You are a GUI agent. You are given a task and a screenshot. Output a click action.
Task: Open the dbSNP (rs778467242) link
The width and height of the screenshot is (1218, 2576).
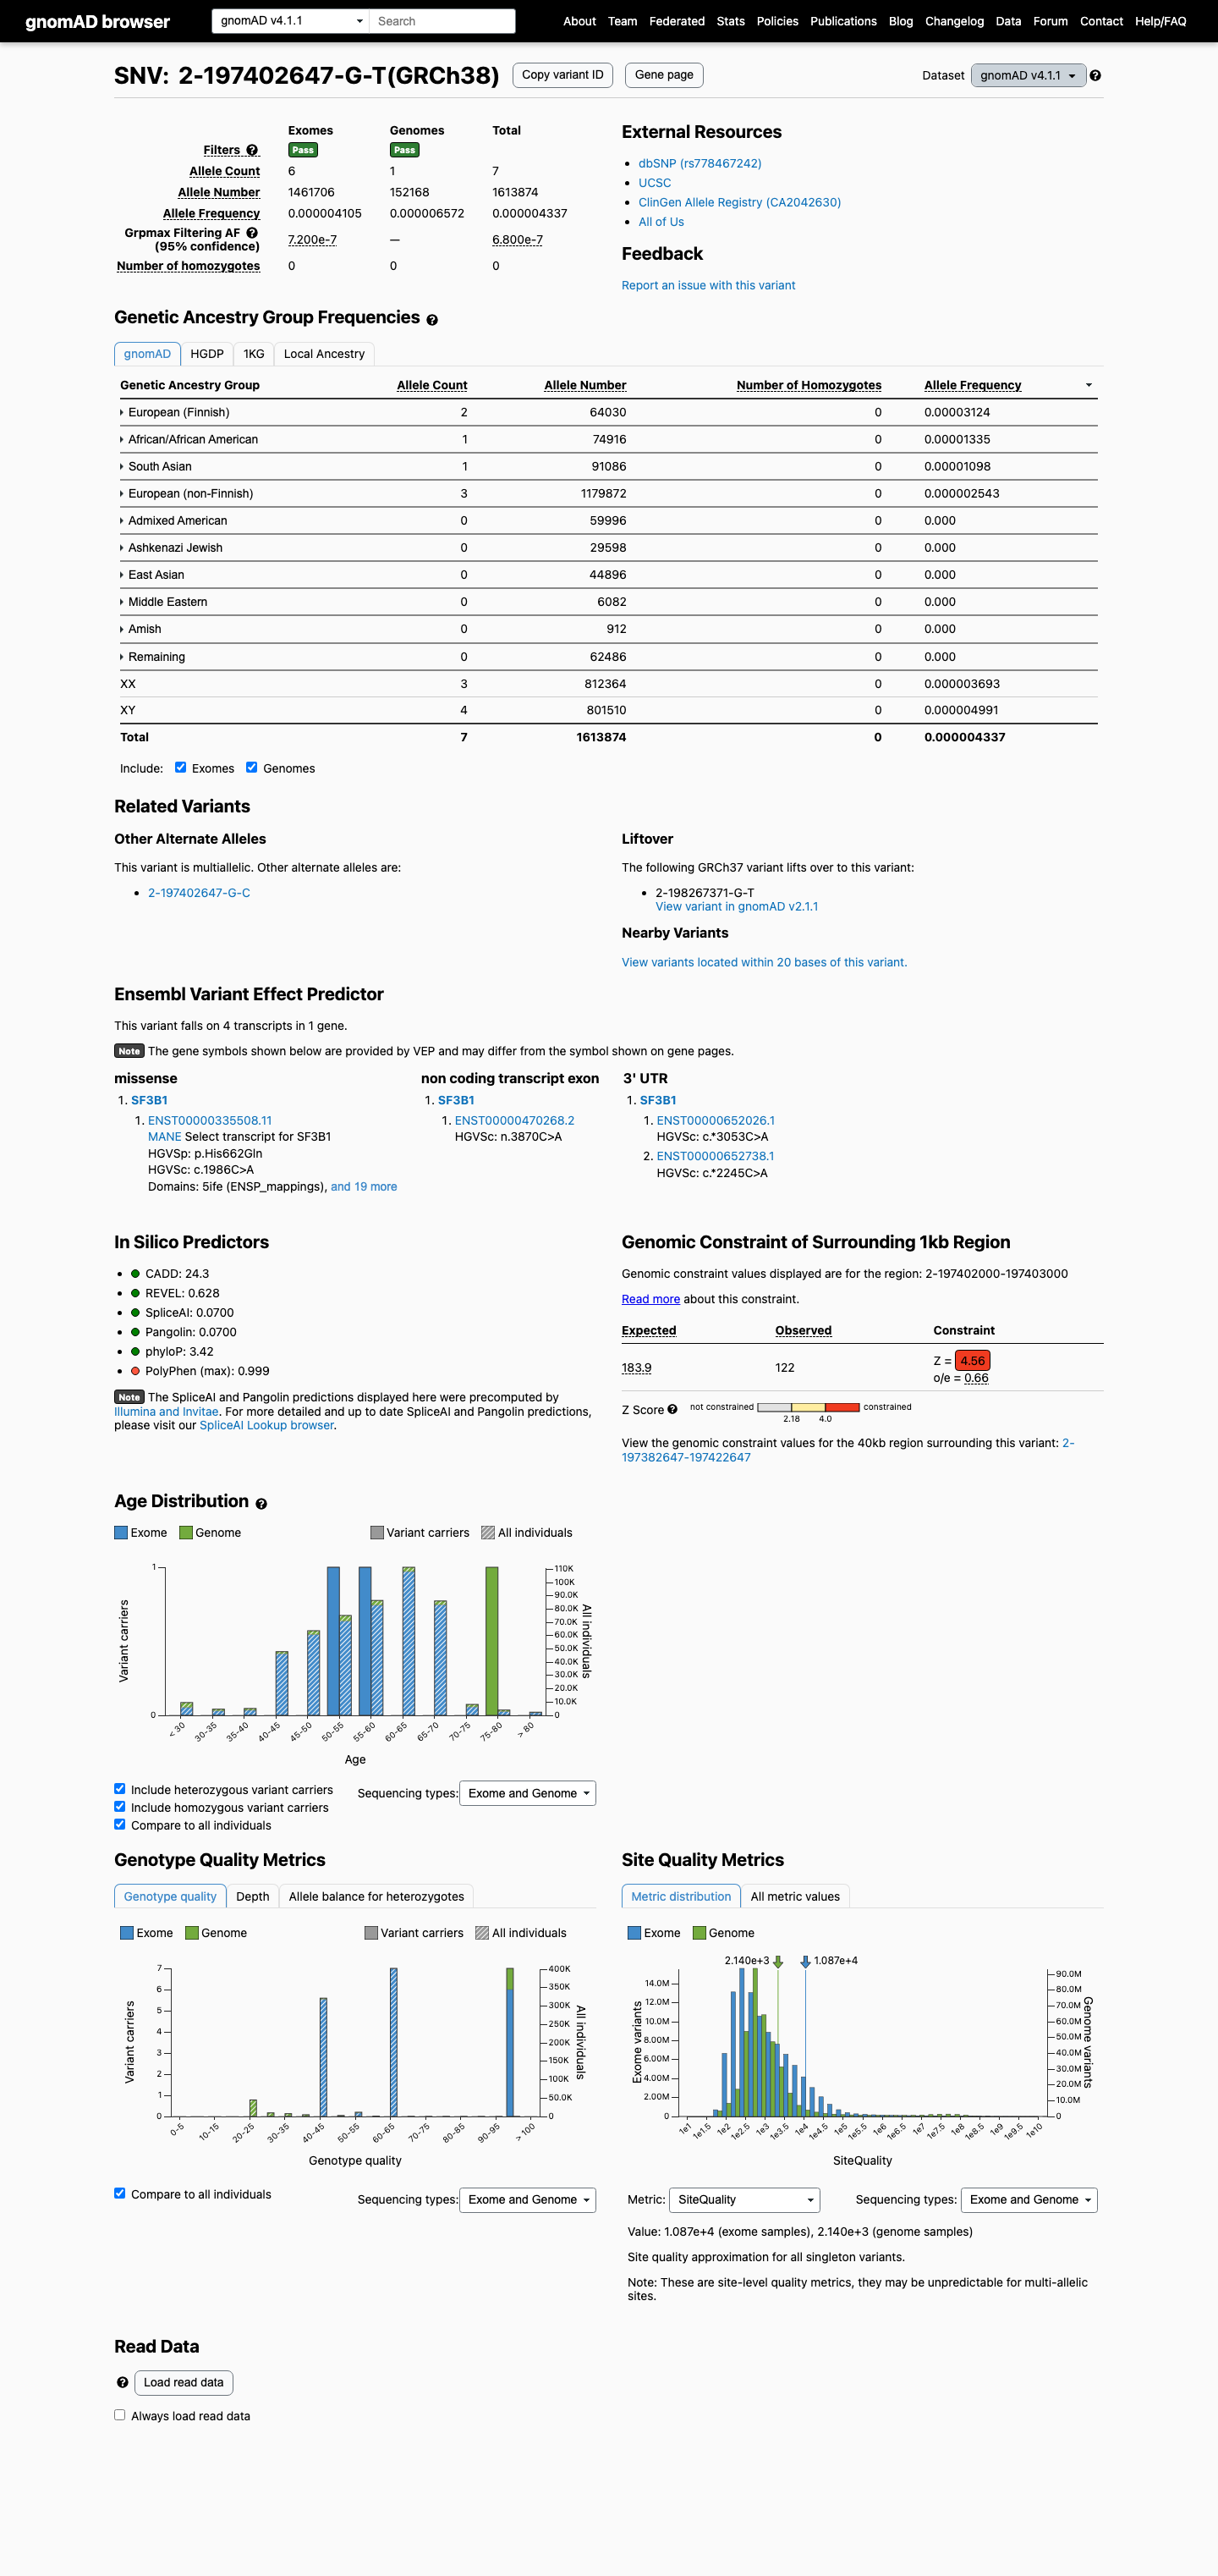tap(700, 163)
